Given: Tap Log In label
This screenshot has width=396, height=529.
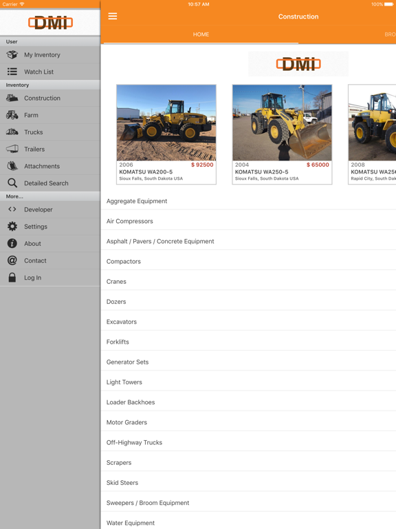Looking at the screenshot, I should point(33,278).
